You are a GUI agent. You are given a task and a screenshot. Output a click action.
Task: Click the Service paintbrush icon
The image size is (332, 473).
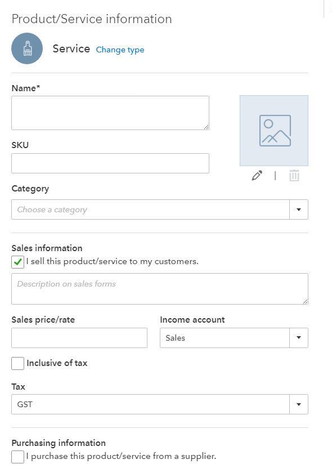[x=27, y=48]
